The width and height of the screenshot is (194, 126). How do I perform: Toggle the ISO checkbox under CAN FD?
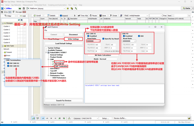point(139,36)
